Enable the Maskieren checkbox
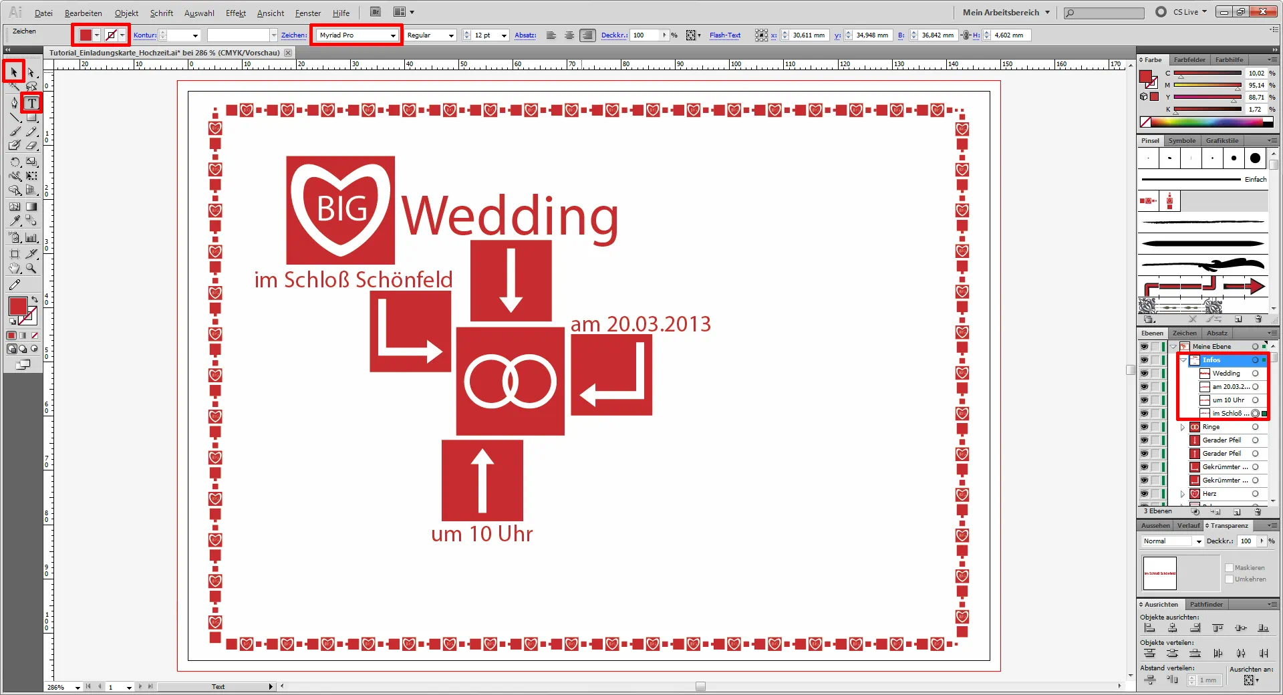This screenshot has height=695, width=1283. tap(1229, 567)
